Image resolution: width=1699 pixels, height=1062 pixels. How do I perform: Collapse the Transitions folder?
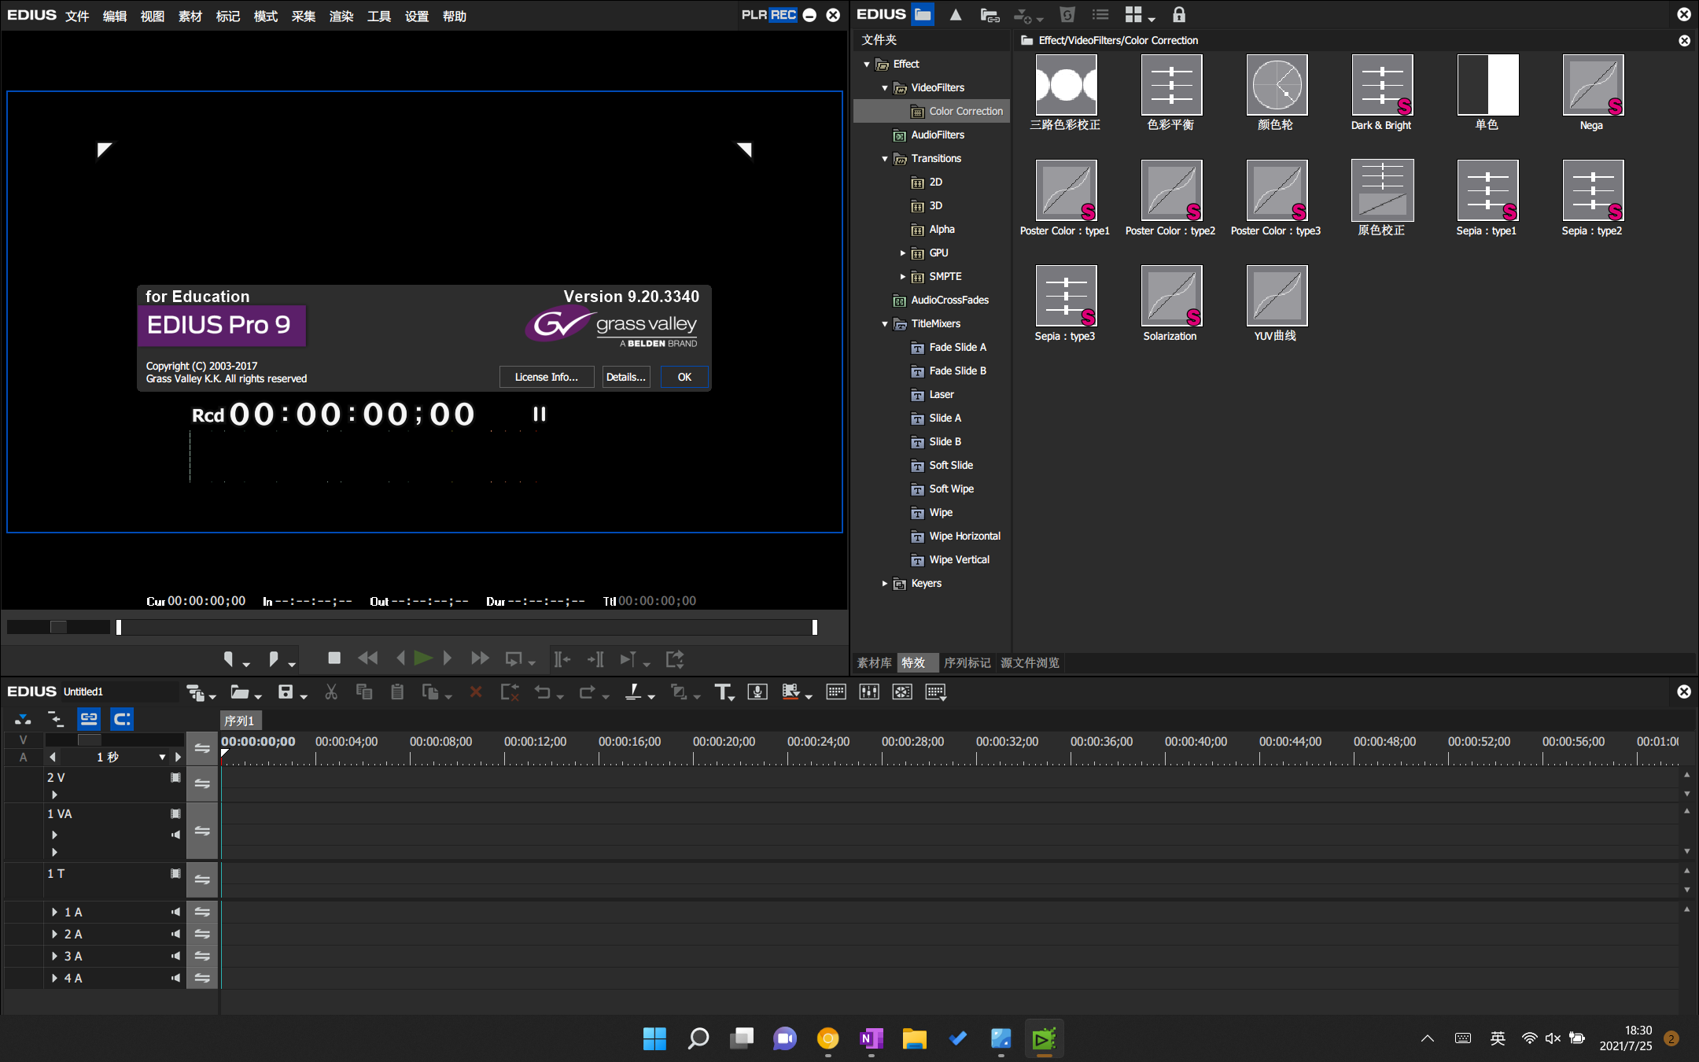pos(884,159)
